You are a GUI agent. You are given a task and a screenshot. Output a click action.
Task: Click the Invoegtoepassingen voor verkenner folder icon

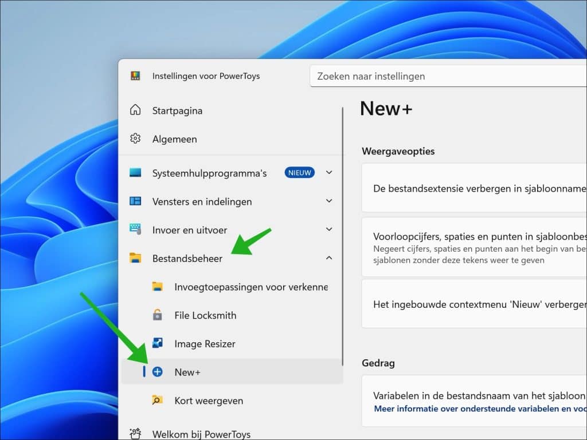coord(157,287)
